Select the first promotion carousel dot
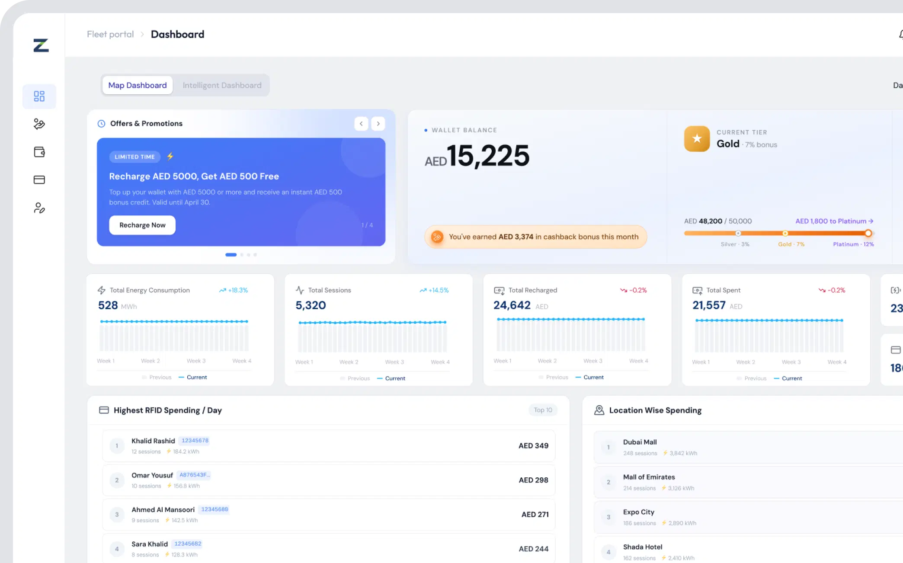903x563 pixels. pos(231,255)
